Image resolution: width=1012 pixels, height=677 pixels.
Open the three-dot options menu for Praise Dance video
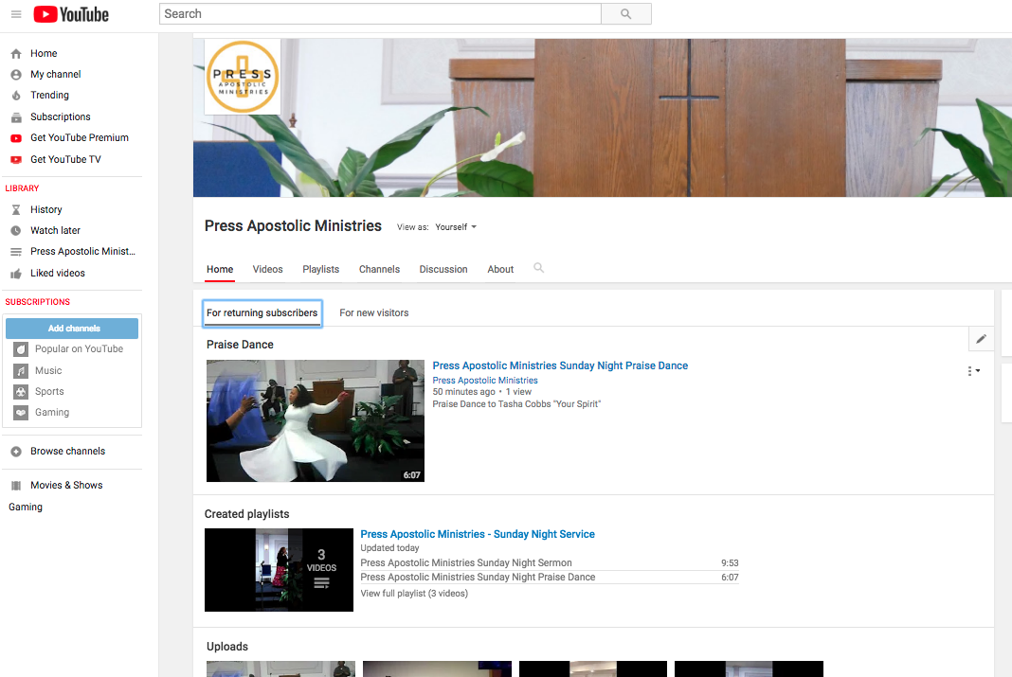pyautogui.click(x=973, y=371)
